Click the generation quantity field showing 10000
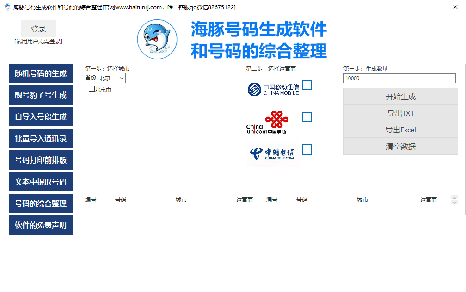Screen dimensions: 466x292 399,78
